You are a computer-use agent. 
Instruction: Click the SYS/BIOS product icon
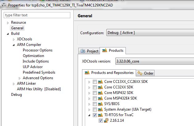point(100,104)
